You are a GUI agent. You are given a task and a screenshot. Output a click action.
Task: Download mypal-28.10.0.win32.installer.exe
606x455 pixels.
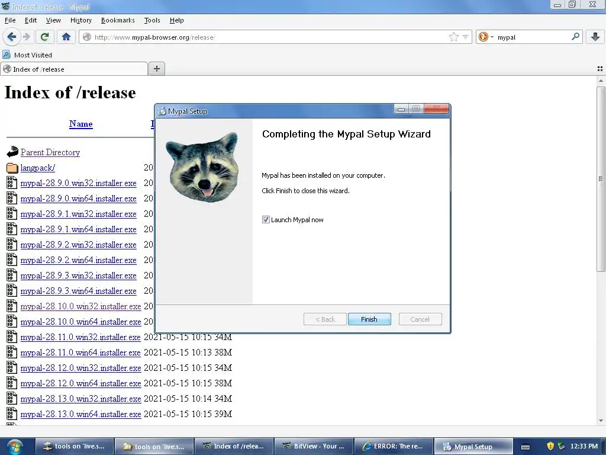tap(80, 306)
